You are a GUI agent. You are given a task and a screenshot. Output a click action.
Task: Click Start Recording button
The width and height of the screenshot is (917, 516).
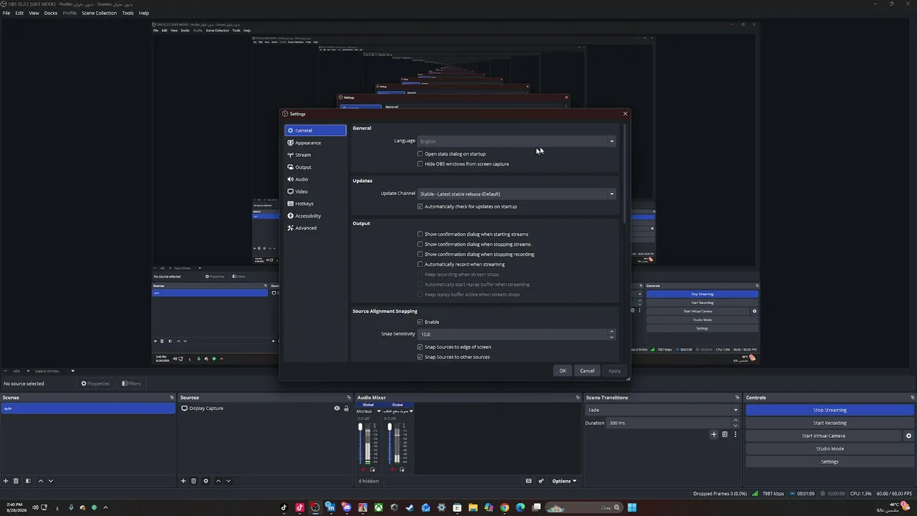(830, 423)
